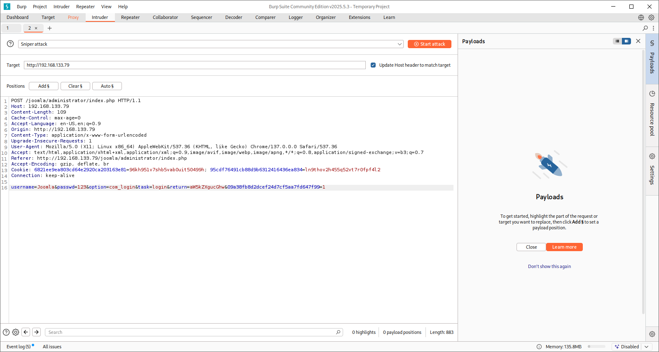Switch to the Dashboard tab
The height and width of the screenshot is (352, 659).
coord(18,17)
